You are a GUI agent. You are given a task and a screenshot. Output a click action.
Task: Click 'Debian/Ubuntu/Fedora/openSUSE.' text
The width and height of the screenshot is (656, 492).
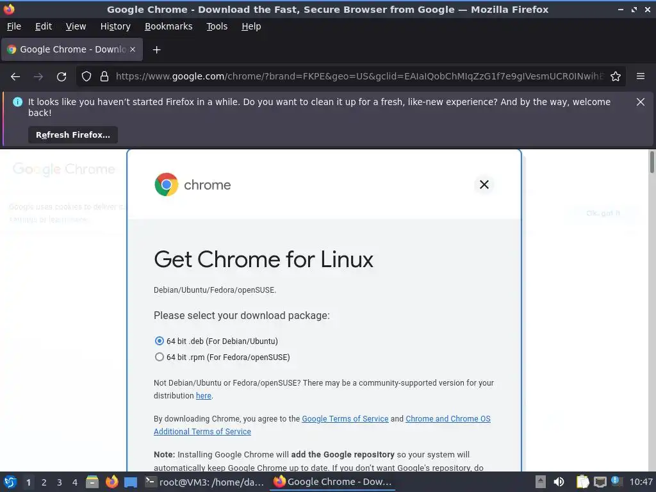tap(215, 290)
